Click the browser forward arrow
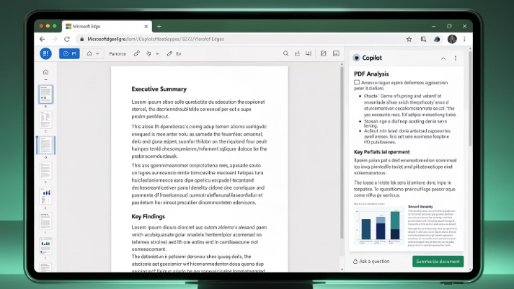 [x=54, y=39]
